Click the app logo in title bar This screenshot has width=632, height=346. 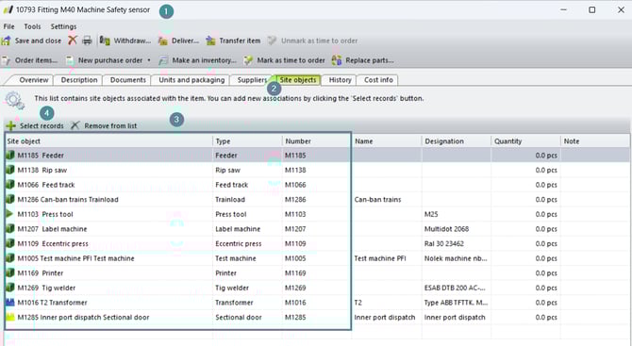(8, 9)
